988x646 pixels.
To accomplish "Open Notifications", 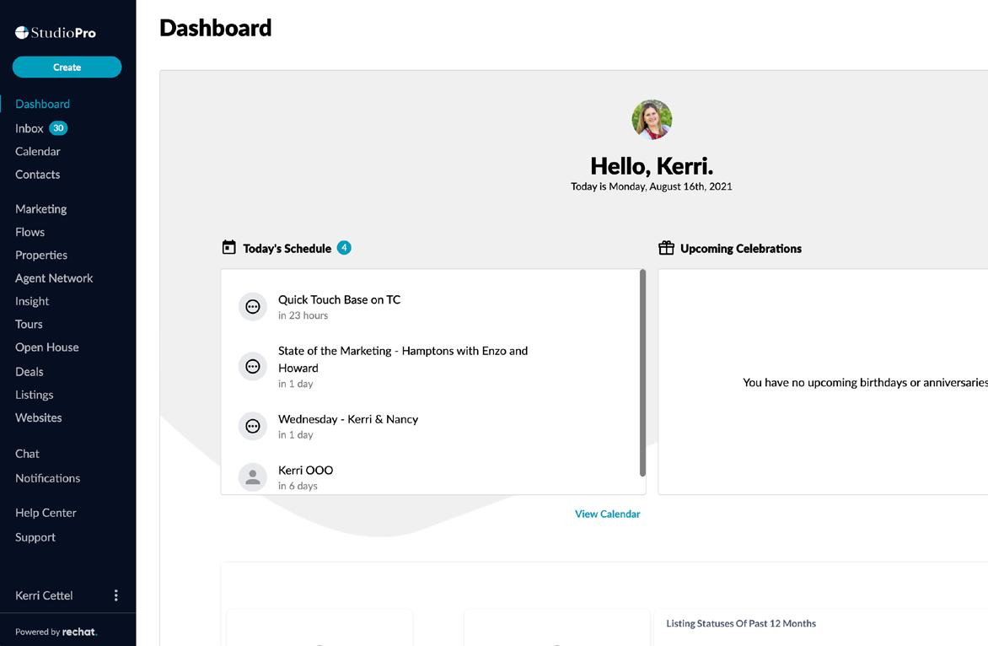I will click(48, 478).
